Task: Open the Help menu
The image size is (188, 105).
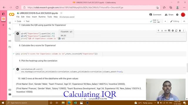Action: click(56, 17)
